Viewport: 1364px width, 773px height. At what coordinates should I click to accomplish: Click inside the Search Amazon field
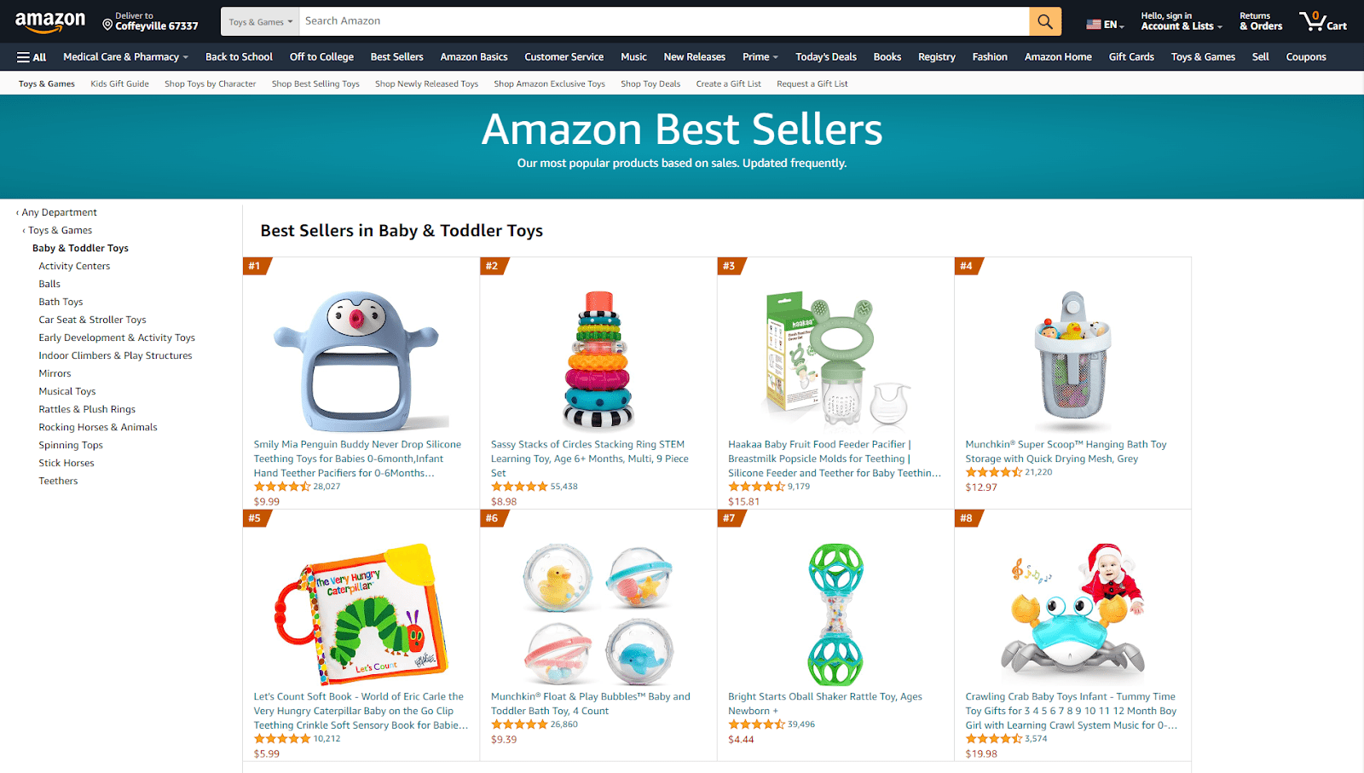pos(663,21)
